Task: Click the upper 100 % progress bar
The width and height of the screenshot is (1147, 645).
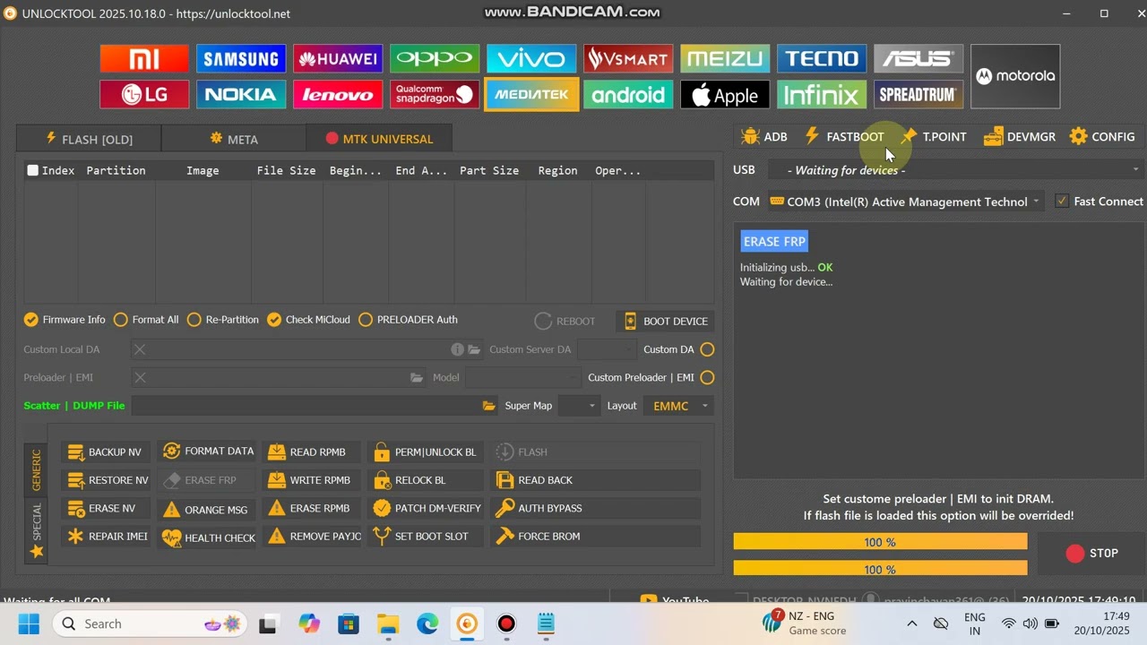Action: [x=880, y=542]
